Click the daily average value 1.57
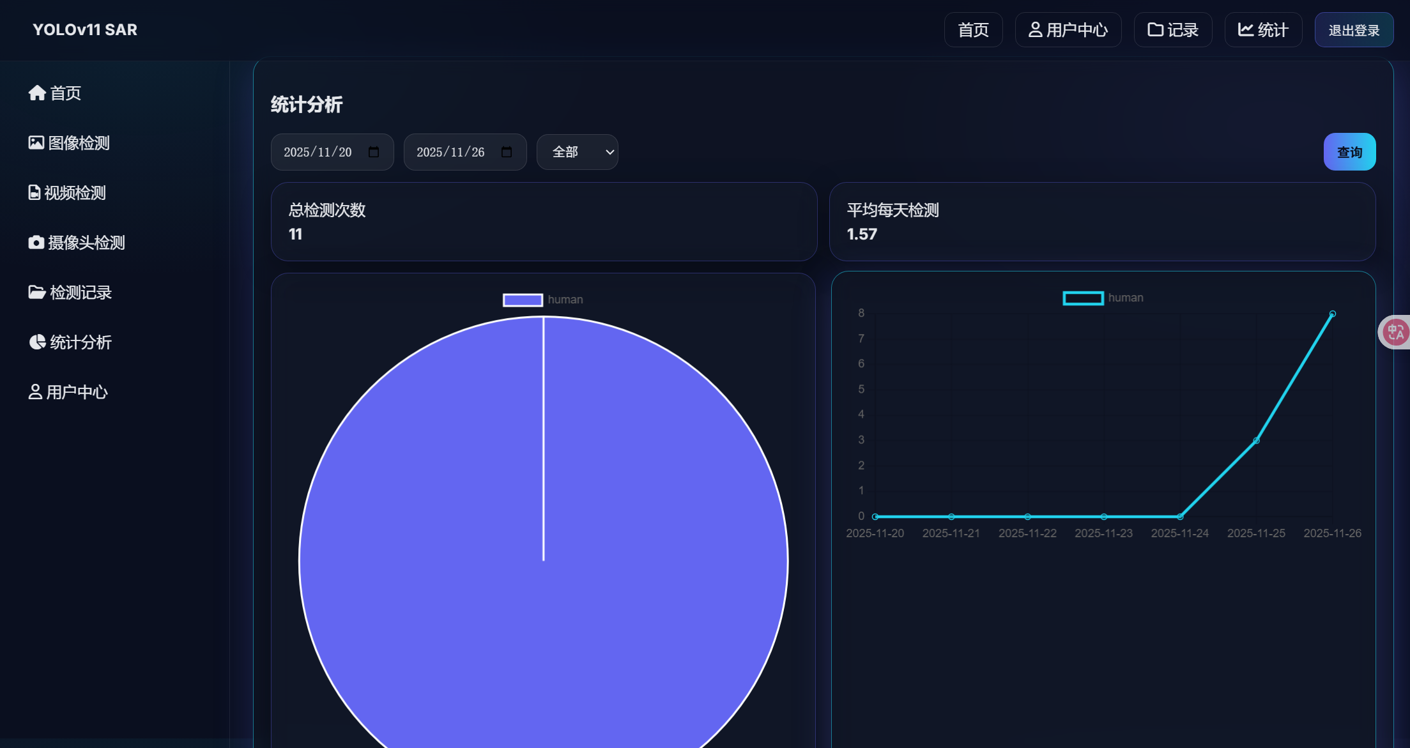Image resolution: width=1410 pixels, height=748 pixels. point(862,234)
